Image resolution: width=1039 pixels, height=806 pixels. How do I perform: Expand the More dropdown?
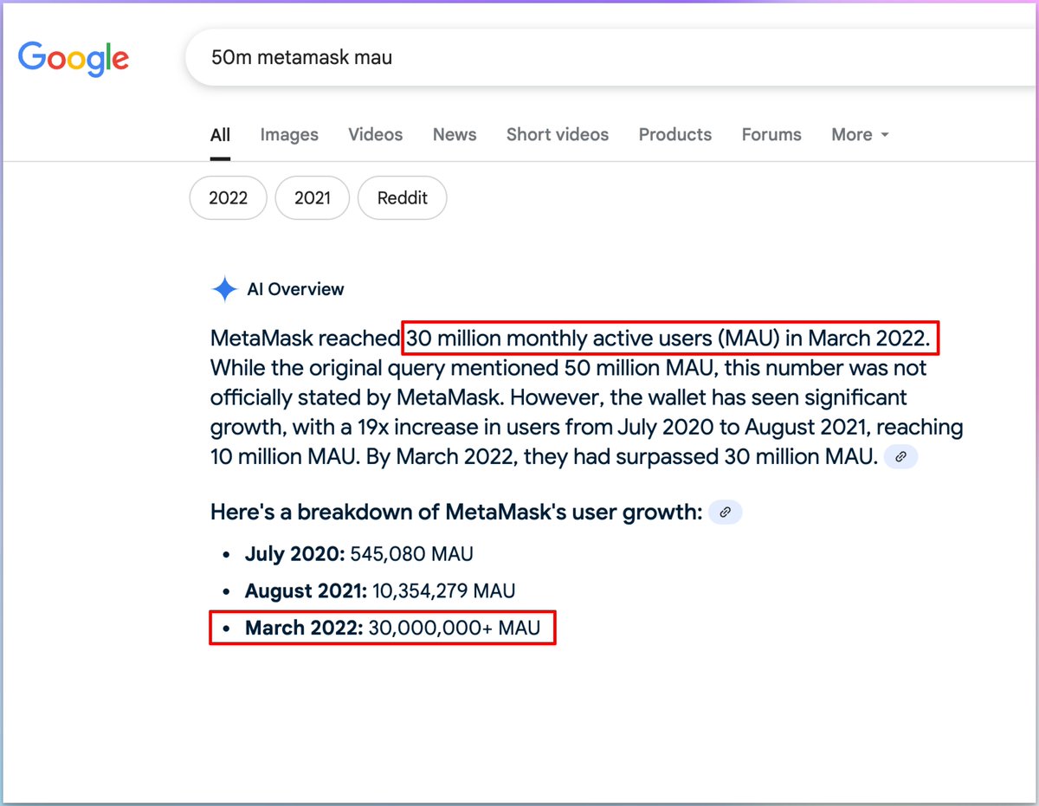[860, 135]
